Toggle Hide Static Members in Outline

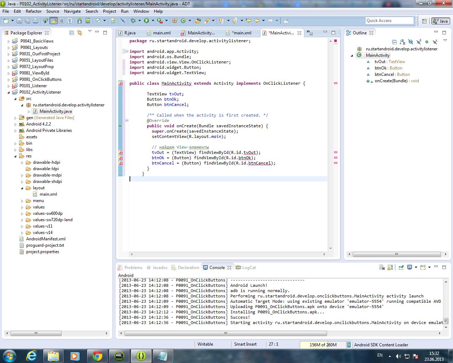point(419,42)
